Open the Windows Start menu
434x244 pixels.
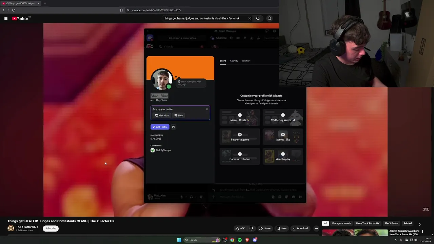point(179,240)
